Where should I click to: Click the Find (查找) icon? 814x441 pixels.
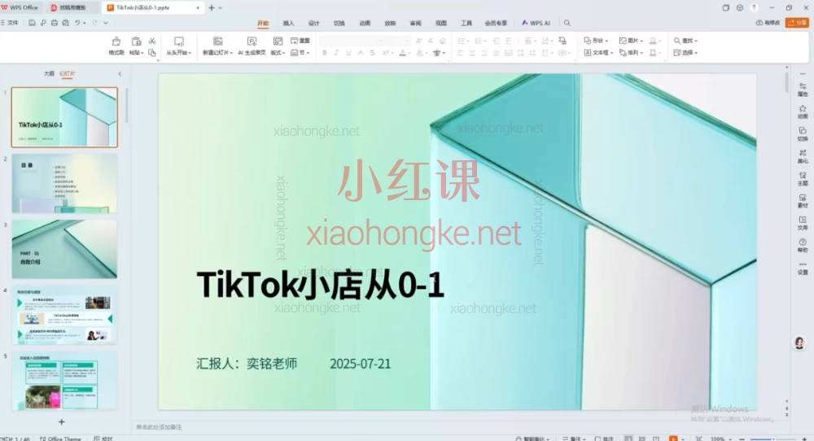coord(677,41)
